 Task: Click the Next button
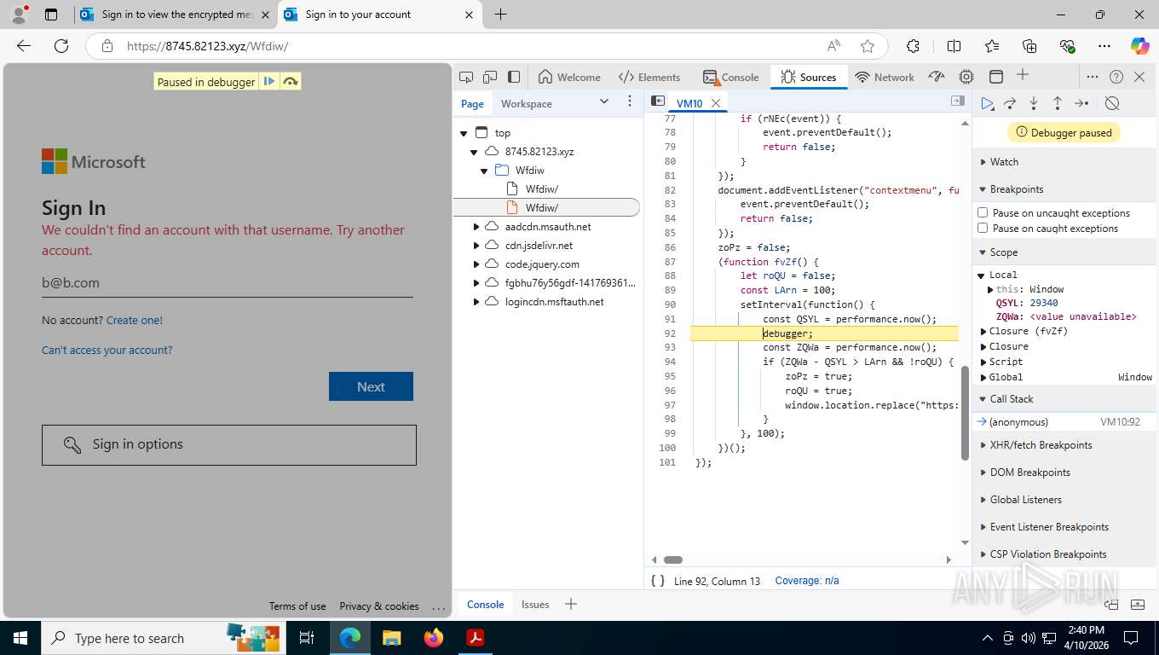[371, 386]
